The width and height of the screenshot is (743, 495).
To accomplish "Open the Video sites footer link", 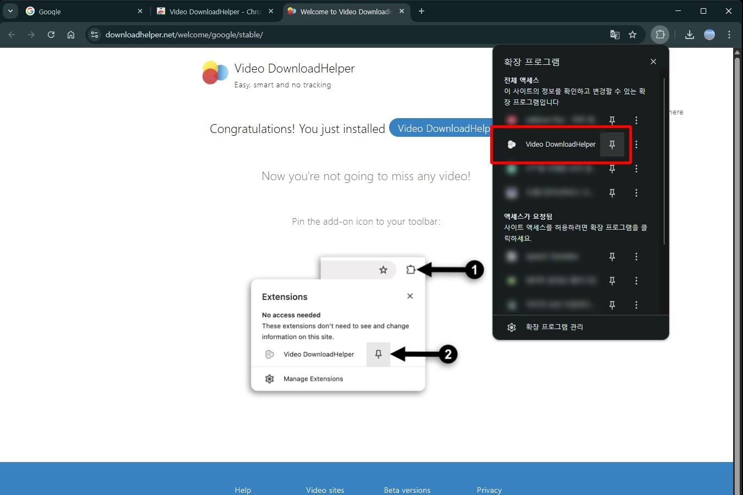I will [x=325, y=490].
